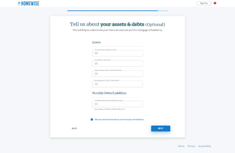Click the total monthly debt payments field
235x153 pixels.
click(x=117, y=104)
